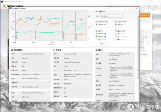Select the 'Socket 1151 LGA' value
The height and width of the screenshot is (112, 161).
(x=70, y=70)
